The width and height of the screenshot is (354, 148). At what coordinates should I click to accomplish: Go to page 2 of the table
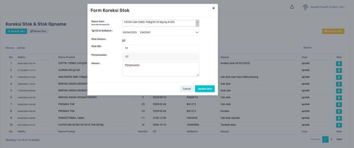coord(331,139)
